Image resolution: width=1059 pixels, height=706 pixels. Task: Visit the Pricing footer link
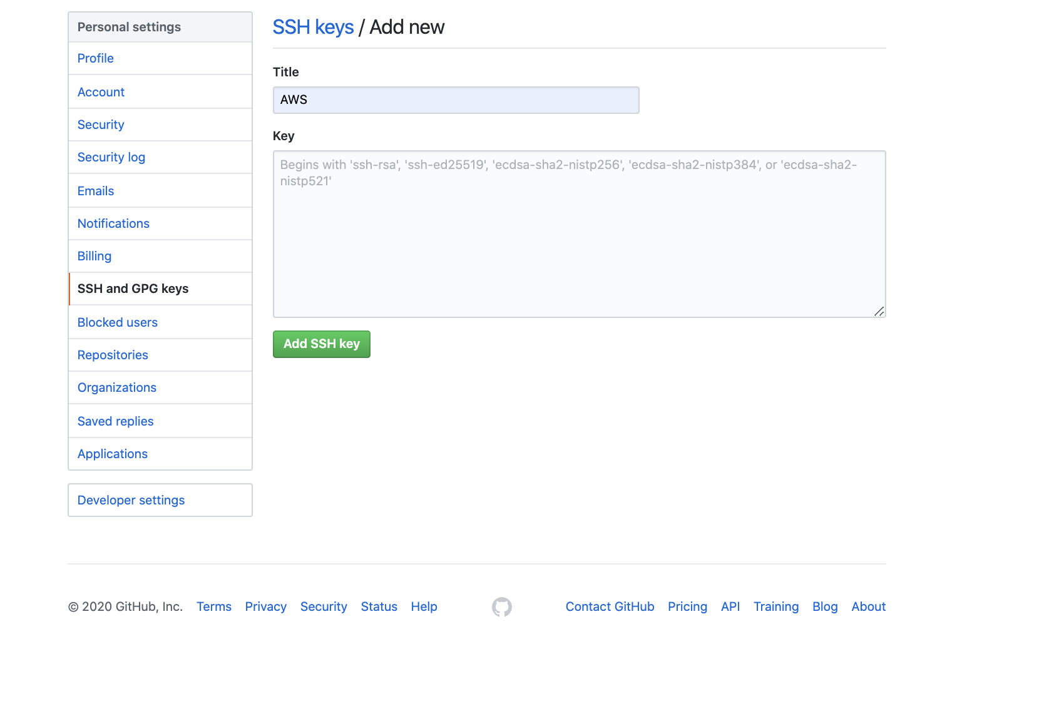tap(687, 606)
